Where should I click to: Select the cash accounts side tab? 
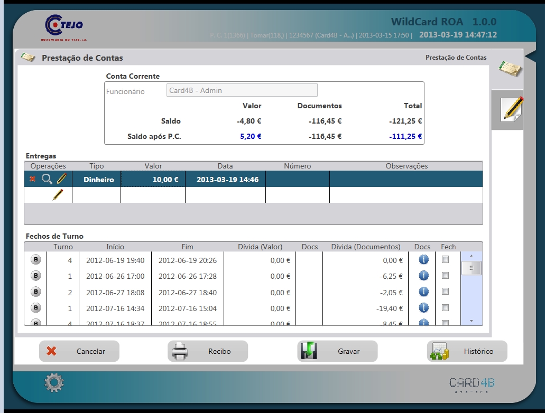(x=510, y=69)
